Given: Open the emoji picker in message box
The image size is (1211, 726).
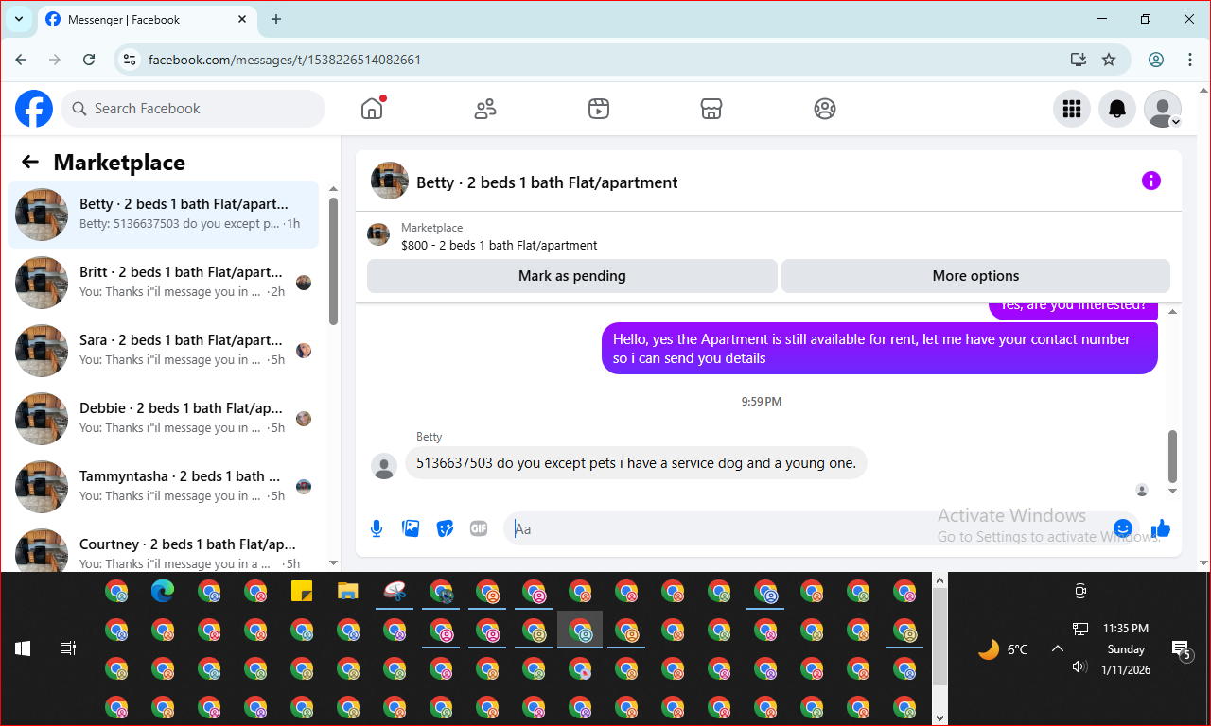Looking at the screenshot, I should (1123, 528).
